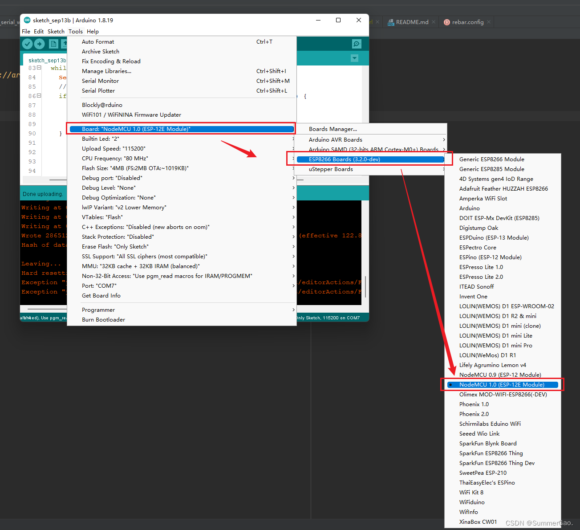Choose Auto Format from Tools menu
The width and height of the screenshot is (580, 530).
click(x=182, y=42)
